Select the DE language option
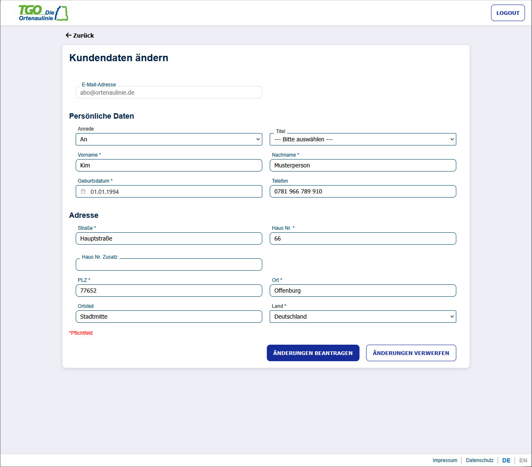 coord(506,460)
